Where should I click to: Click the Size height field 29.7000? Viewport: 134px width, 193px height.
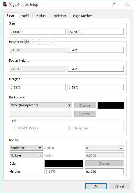[96, 32]
